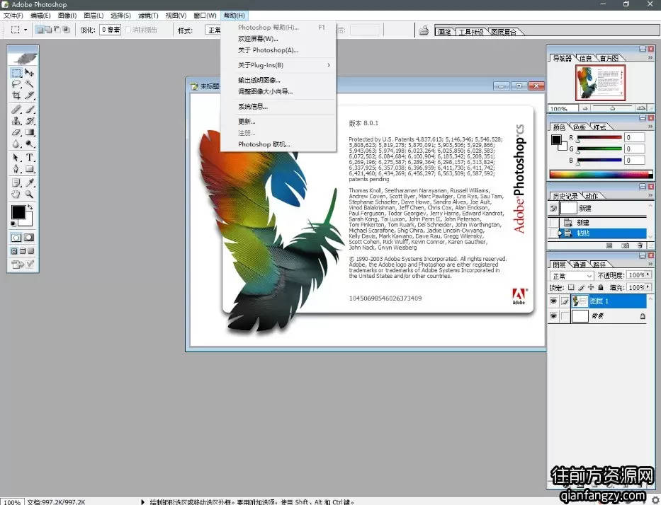
Task: Choose 系统信息... menu item
Action: [x=253, y=107]
